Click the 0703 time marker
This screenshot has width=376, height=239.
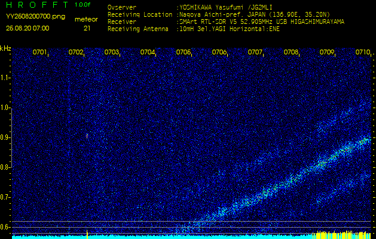112,52
